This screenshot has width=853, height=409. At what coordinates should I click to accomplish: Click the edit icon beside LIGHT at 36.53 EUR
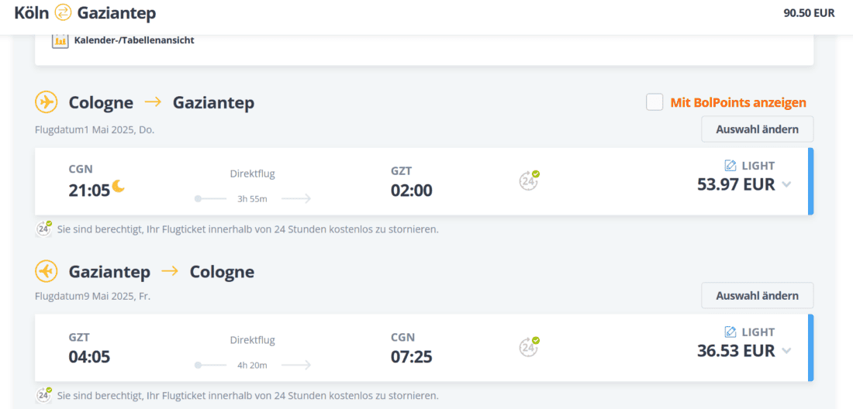click(x=730, y=332)
